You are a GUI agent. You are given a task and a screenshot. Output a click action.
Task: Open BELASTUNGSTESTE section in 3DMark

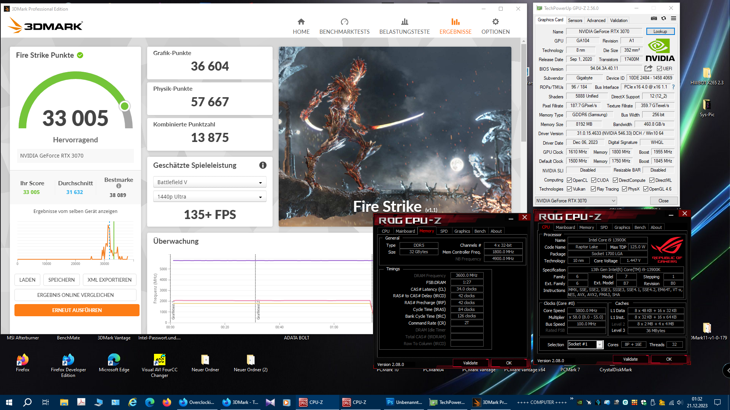[405, 27]
